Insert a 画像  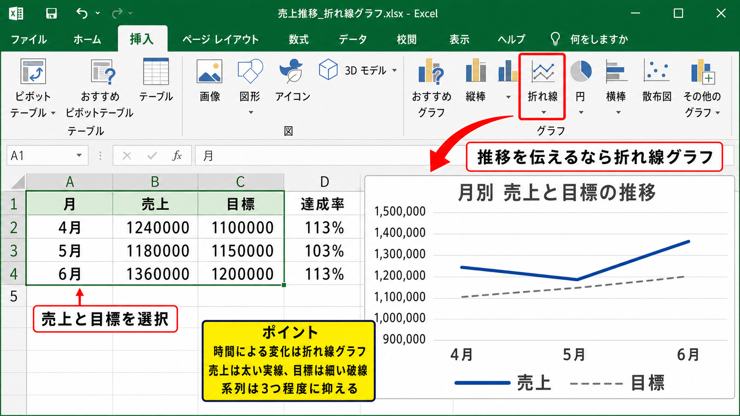tap(210, 80)
